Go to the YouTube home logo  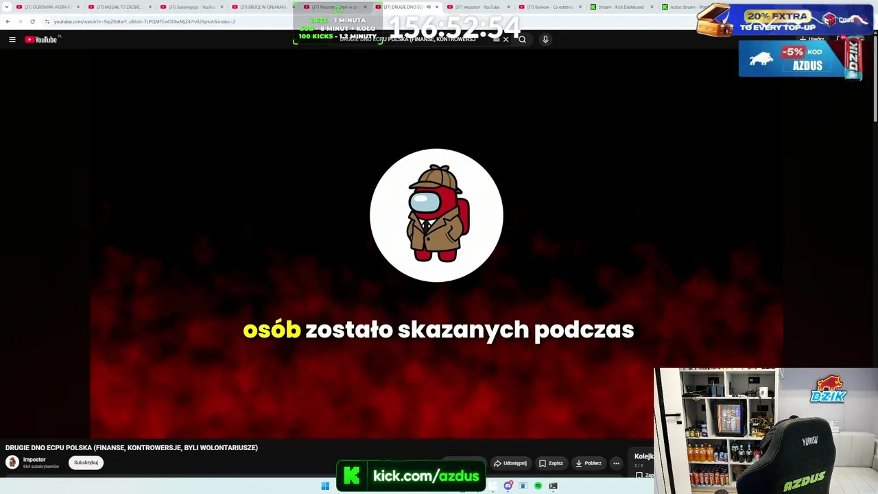[x=41, y=40]
